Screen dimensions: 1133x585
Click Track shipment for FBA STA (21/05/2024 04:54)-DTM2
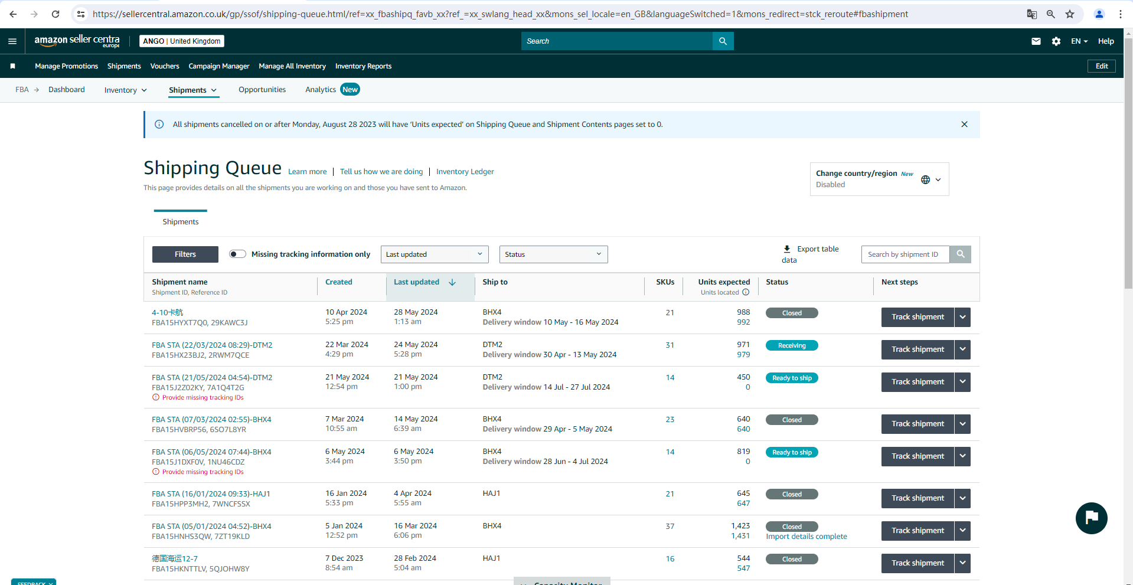click(917, 382)
